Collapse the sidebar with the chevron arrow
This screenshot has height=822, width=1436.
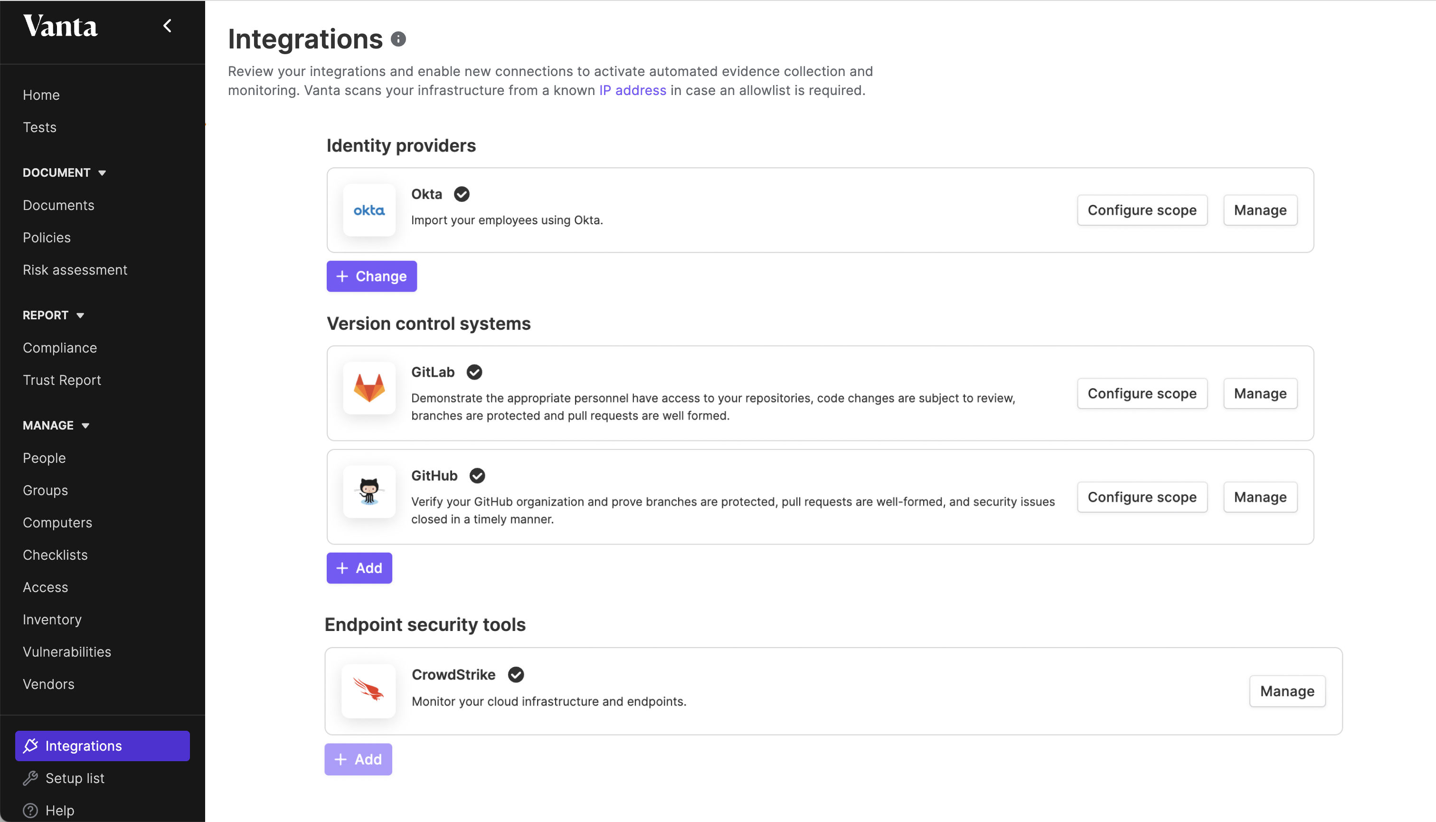[167, 26]
